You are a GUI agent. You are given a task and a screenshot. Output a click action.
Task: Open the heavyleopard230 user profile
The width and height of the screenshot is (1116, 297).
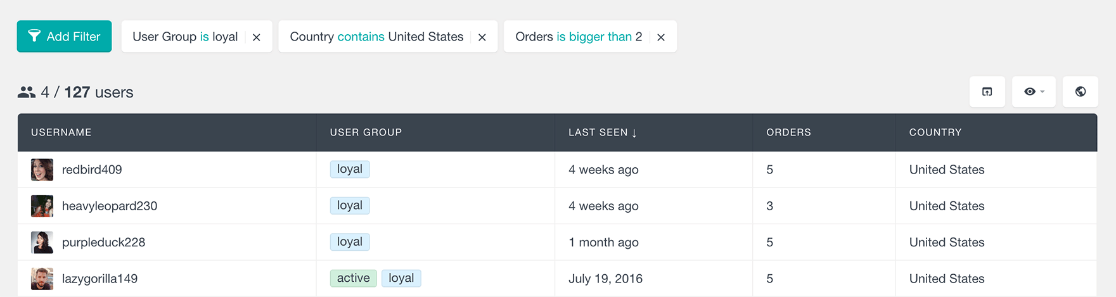pos(110,206)
